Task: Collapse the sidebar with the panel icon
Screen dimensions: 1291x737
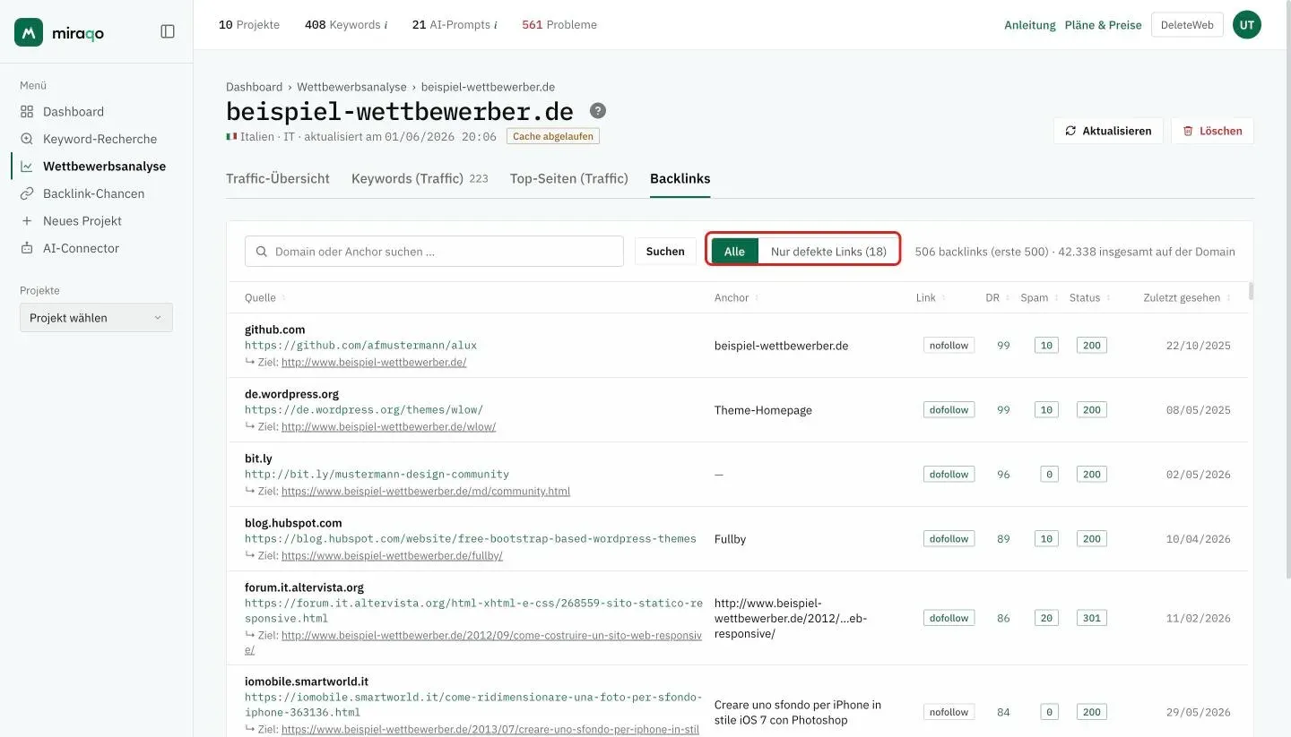Action: click(168, 31)
